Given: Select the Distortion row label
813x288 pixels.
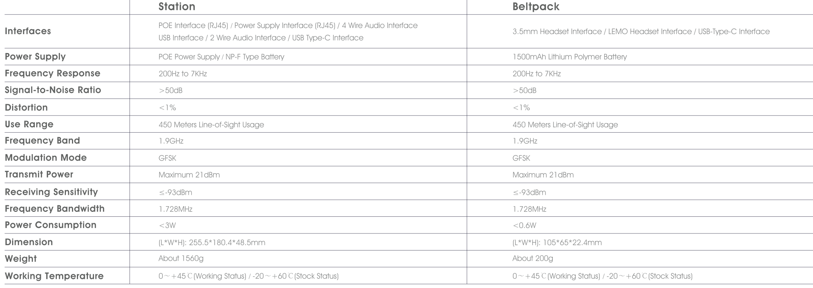Looking at the screenshot, I should coord(27,108).
